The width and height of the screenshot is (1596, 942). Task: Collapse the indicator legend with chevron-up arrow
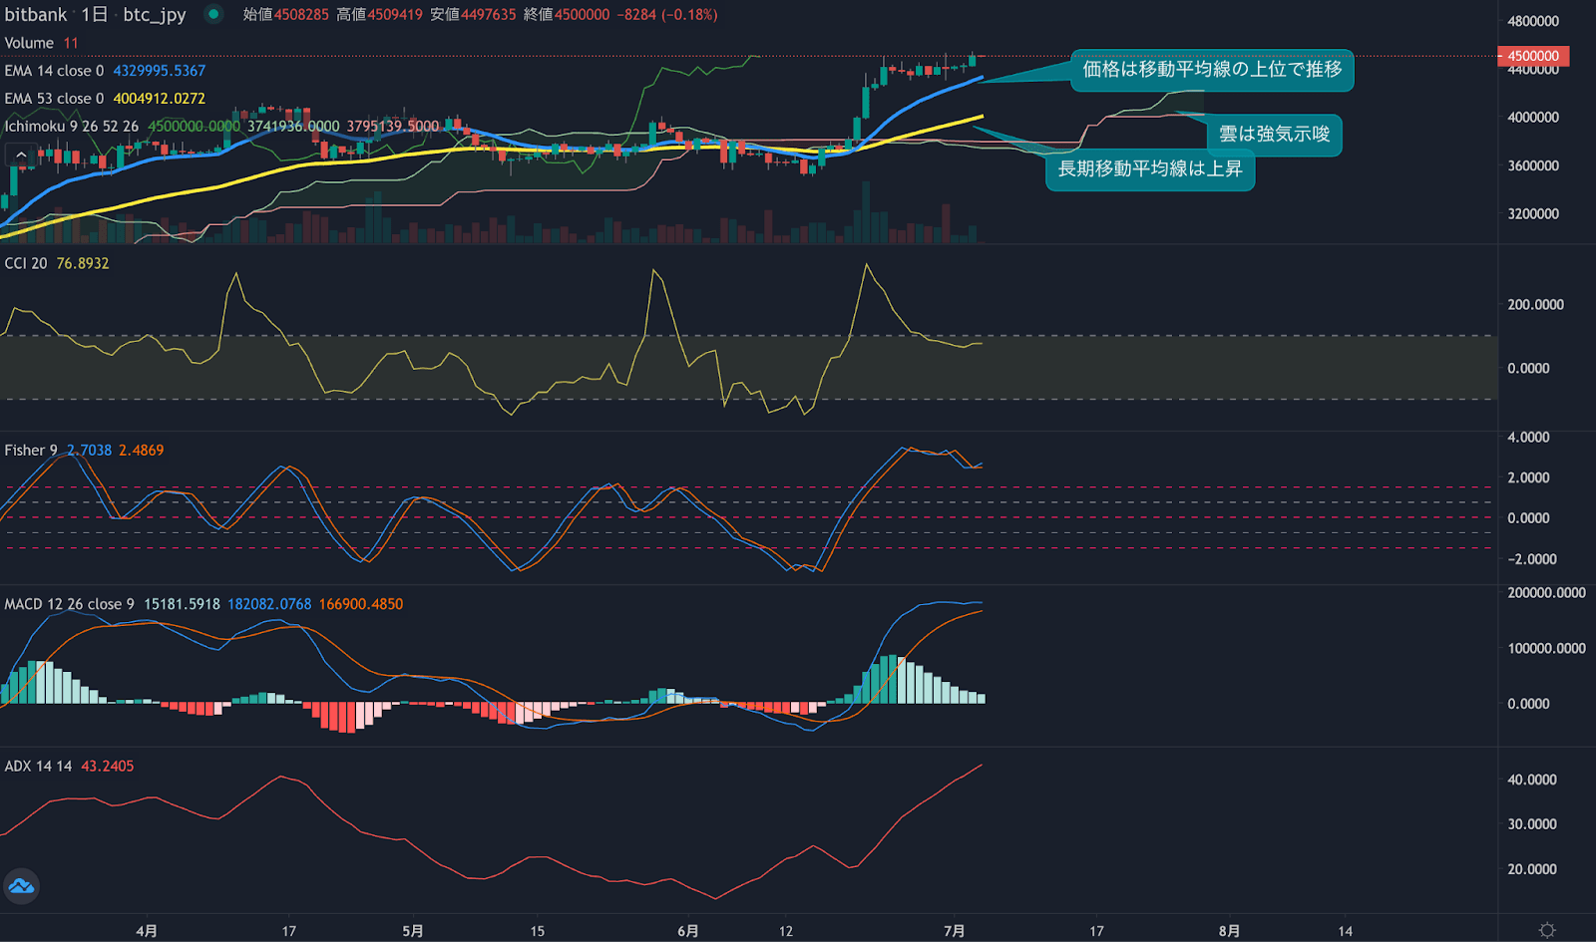[x=20, y=155]
